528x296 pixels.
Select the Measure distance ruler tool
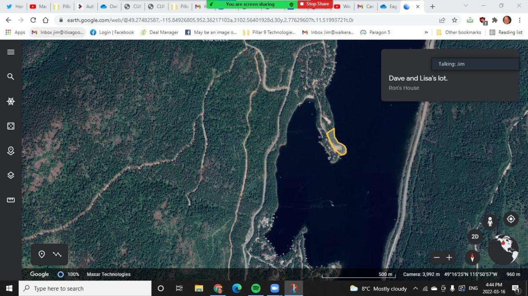click(11, 200)
